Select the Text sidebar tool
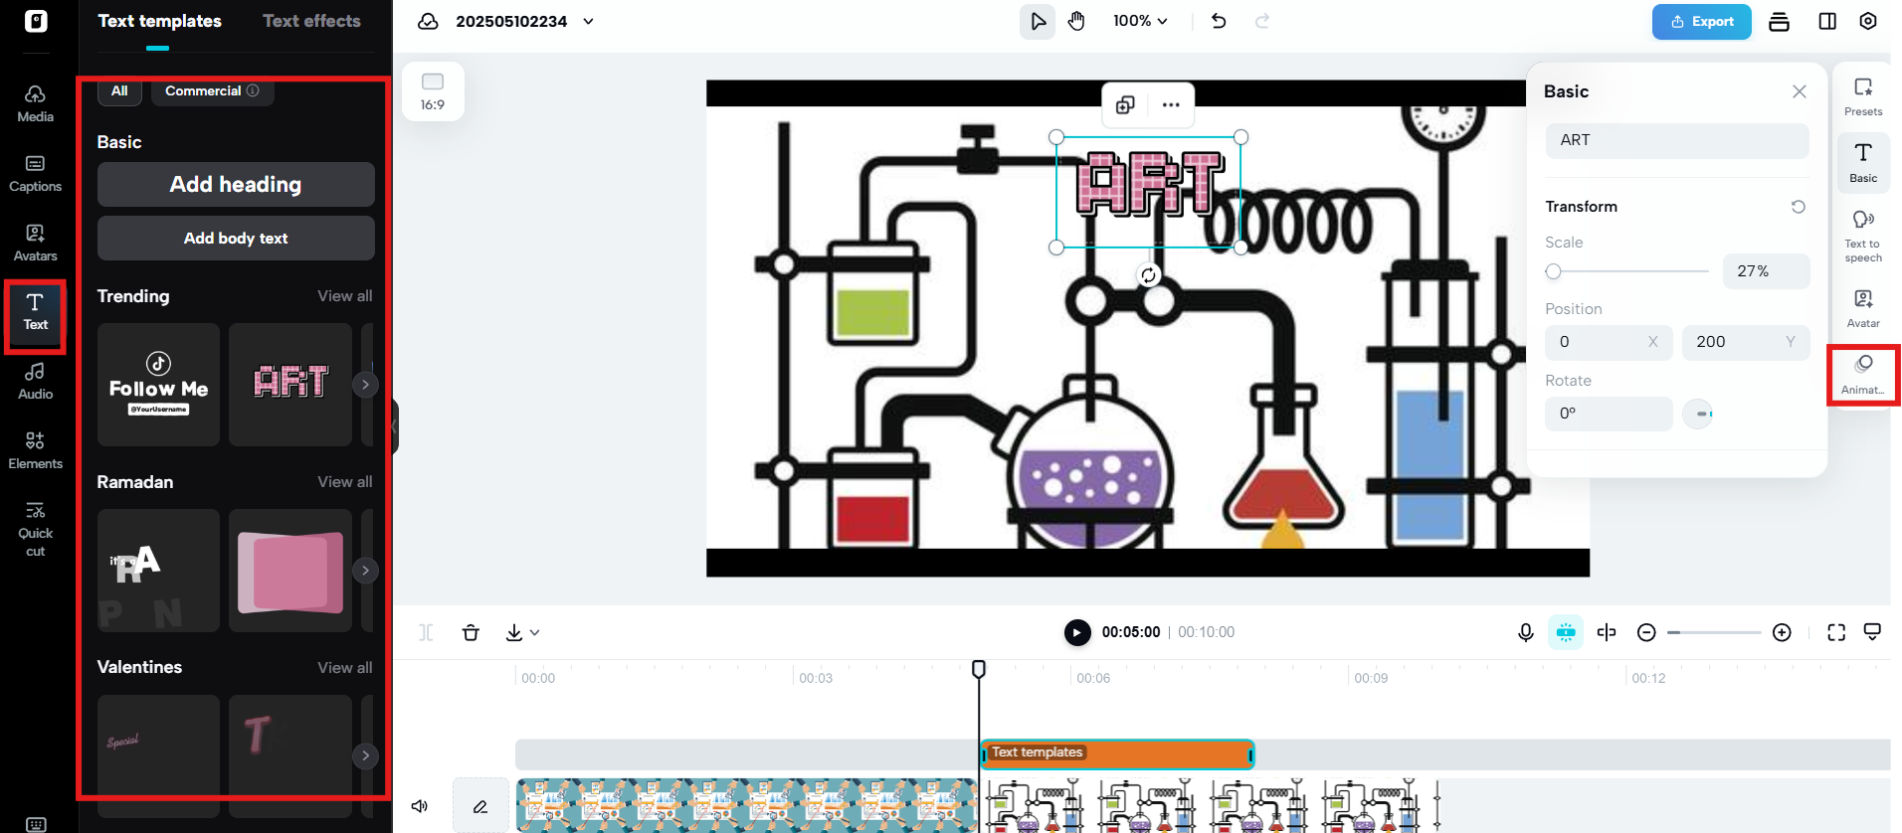Viewport: 1902px width, 833px height. coord(35,313)
